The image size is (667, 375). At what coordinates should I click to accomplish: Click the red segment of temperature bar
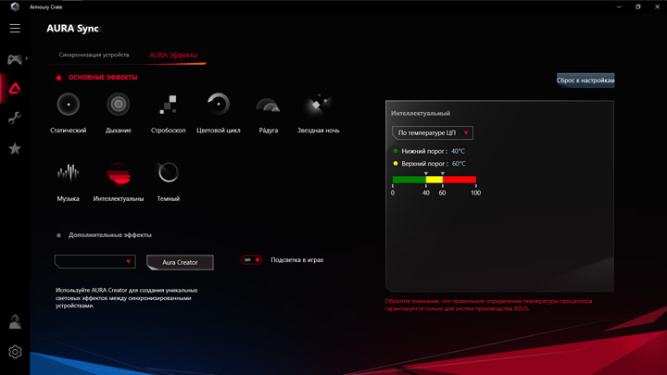coord(459,180)
